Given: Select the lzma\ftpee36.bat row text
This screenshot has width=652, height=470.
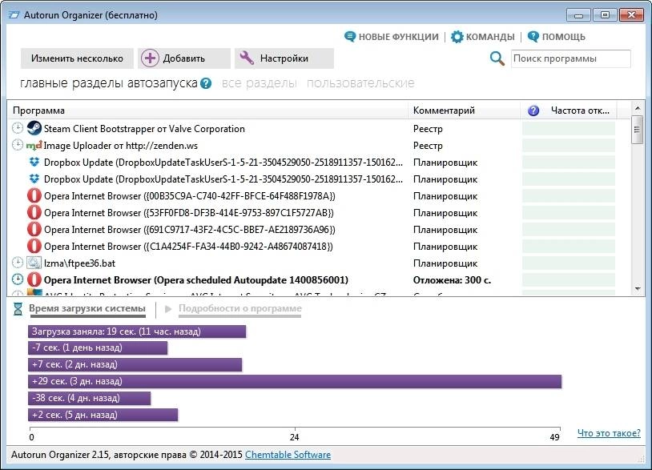Looking at the screenshot, I should (x=79, y=263).
